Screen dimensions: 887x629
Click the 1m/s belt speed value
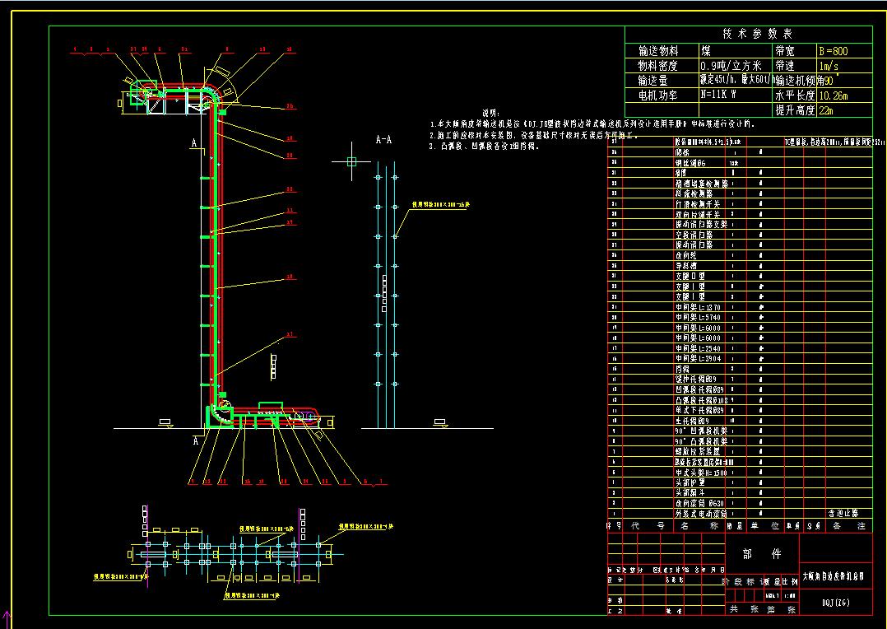(828, 66)
